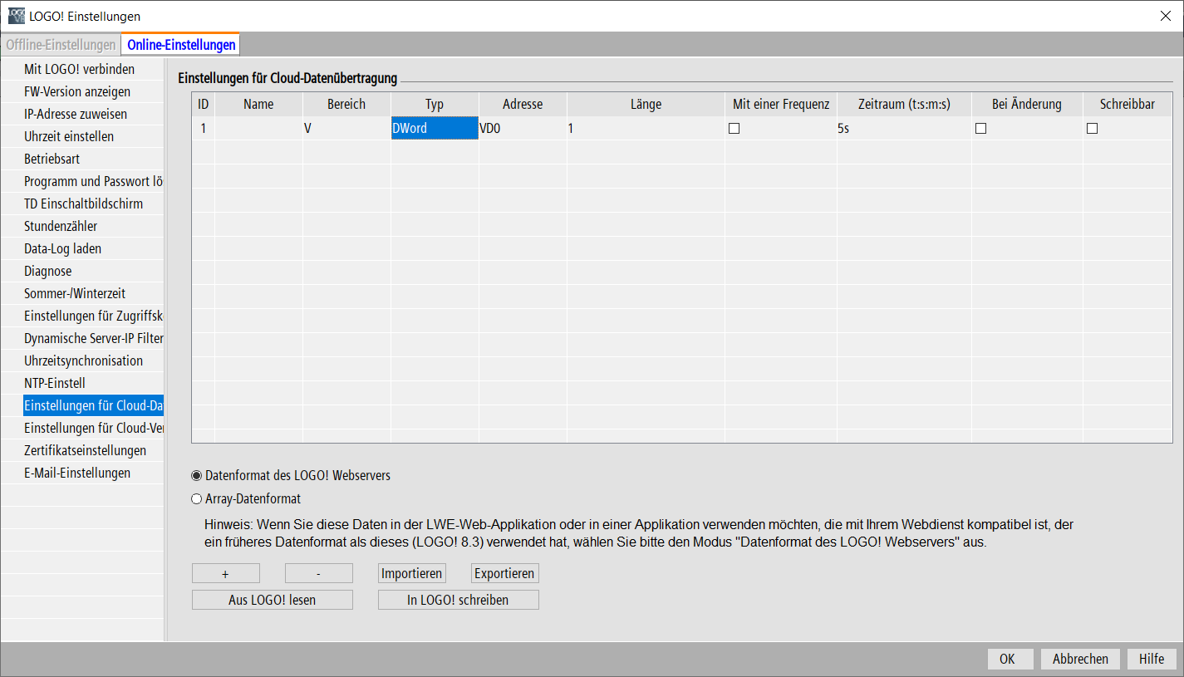The width and height of the screenshot is (1184, 677).
Task: Click the Schreibbar column header
Action: [1128, 104]
